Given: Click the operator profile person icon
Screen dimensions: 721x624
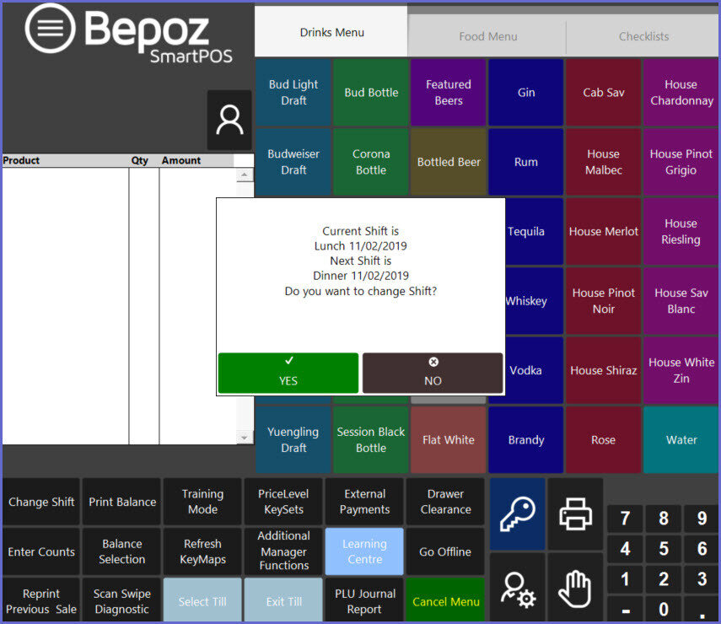Looking at the screenshot, I should [229, 121].
